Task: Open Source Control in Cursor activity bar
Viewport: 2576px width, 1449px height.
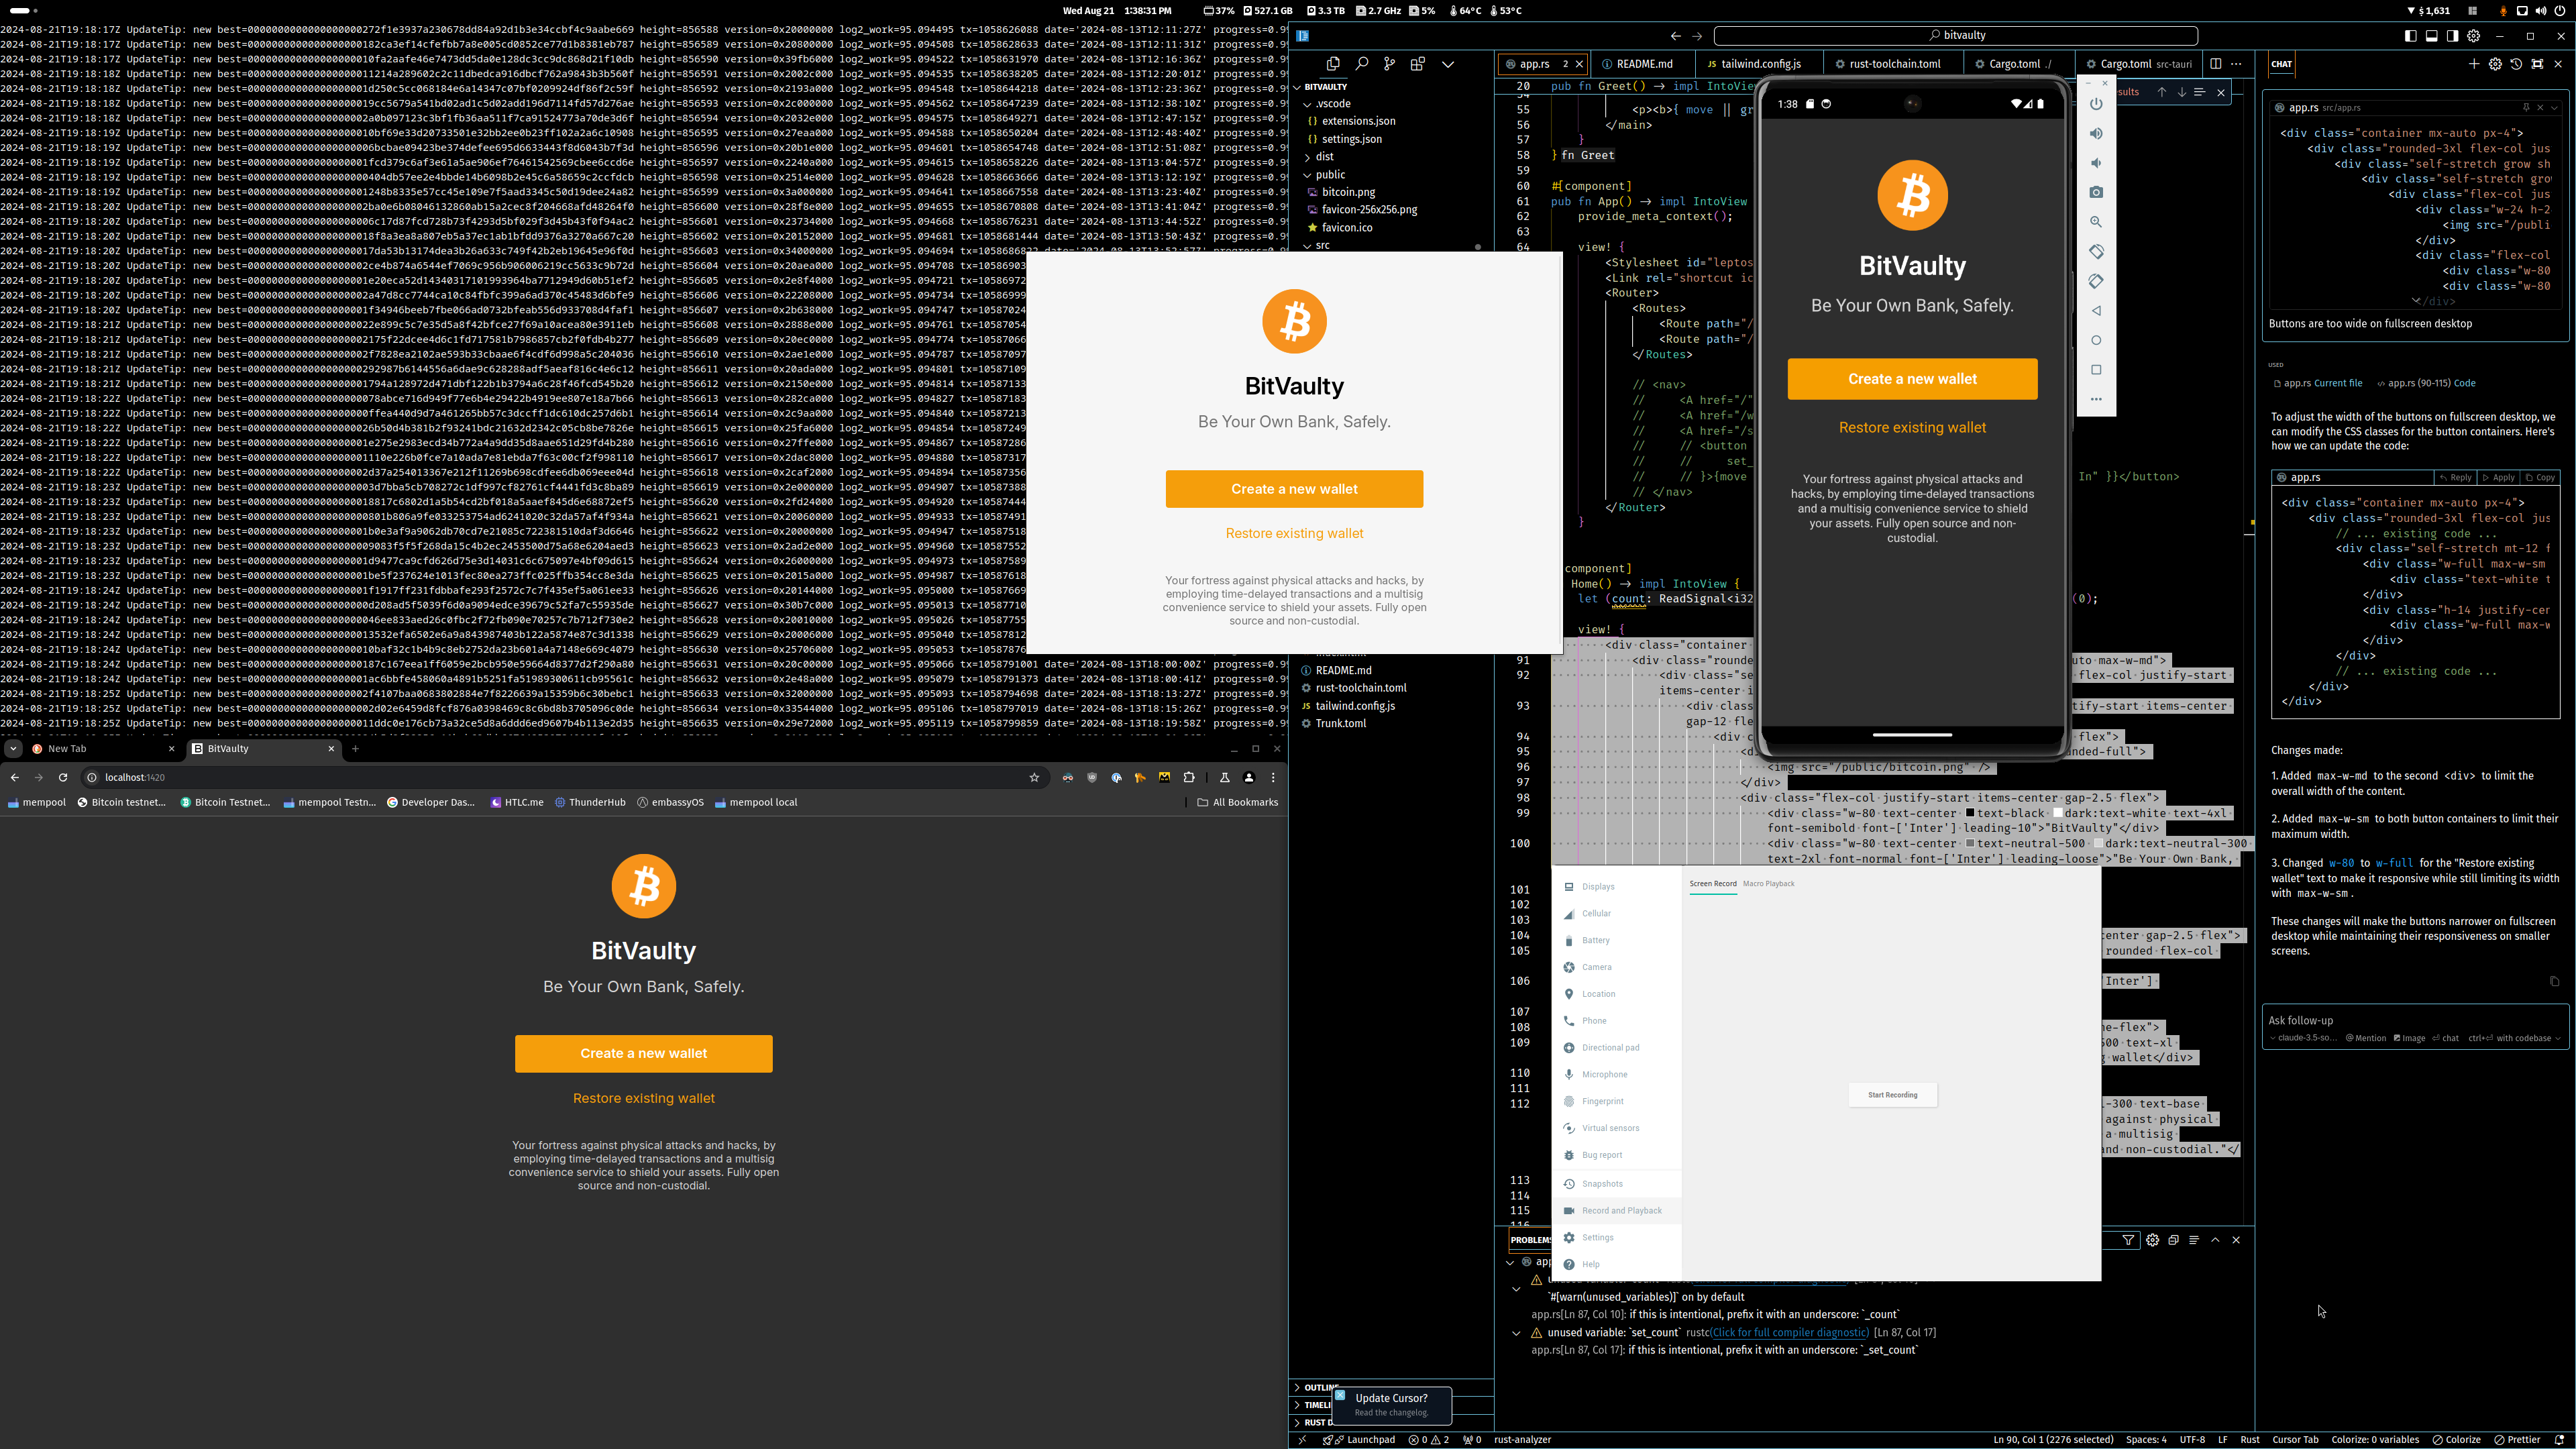Action: coord(1389,64)
